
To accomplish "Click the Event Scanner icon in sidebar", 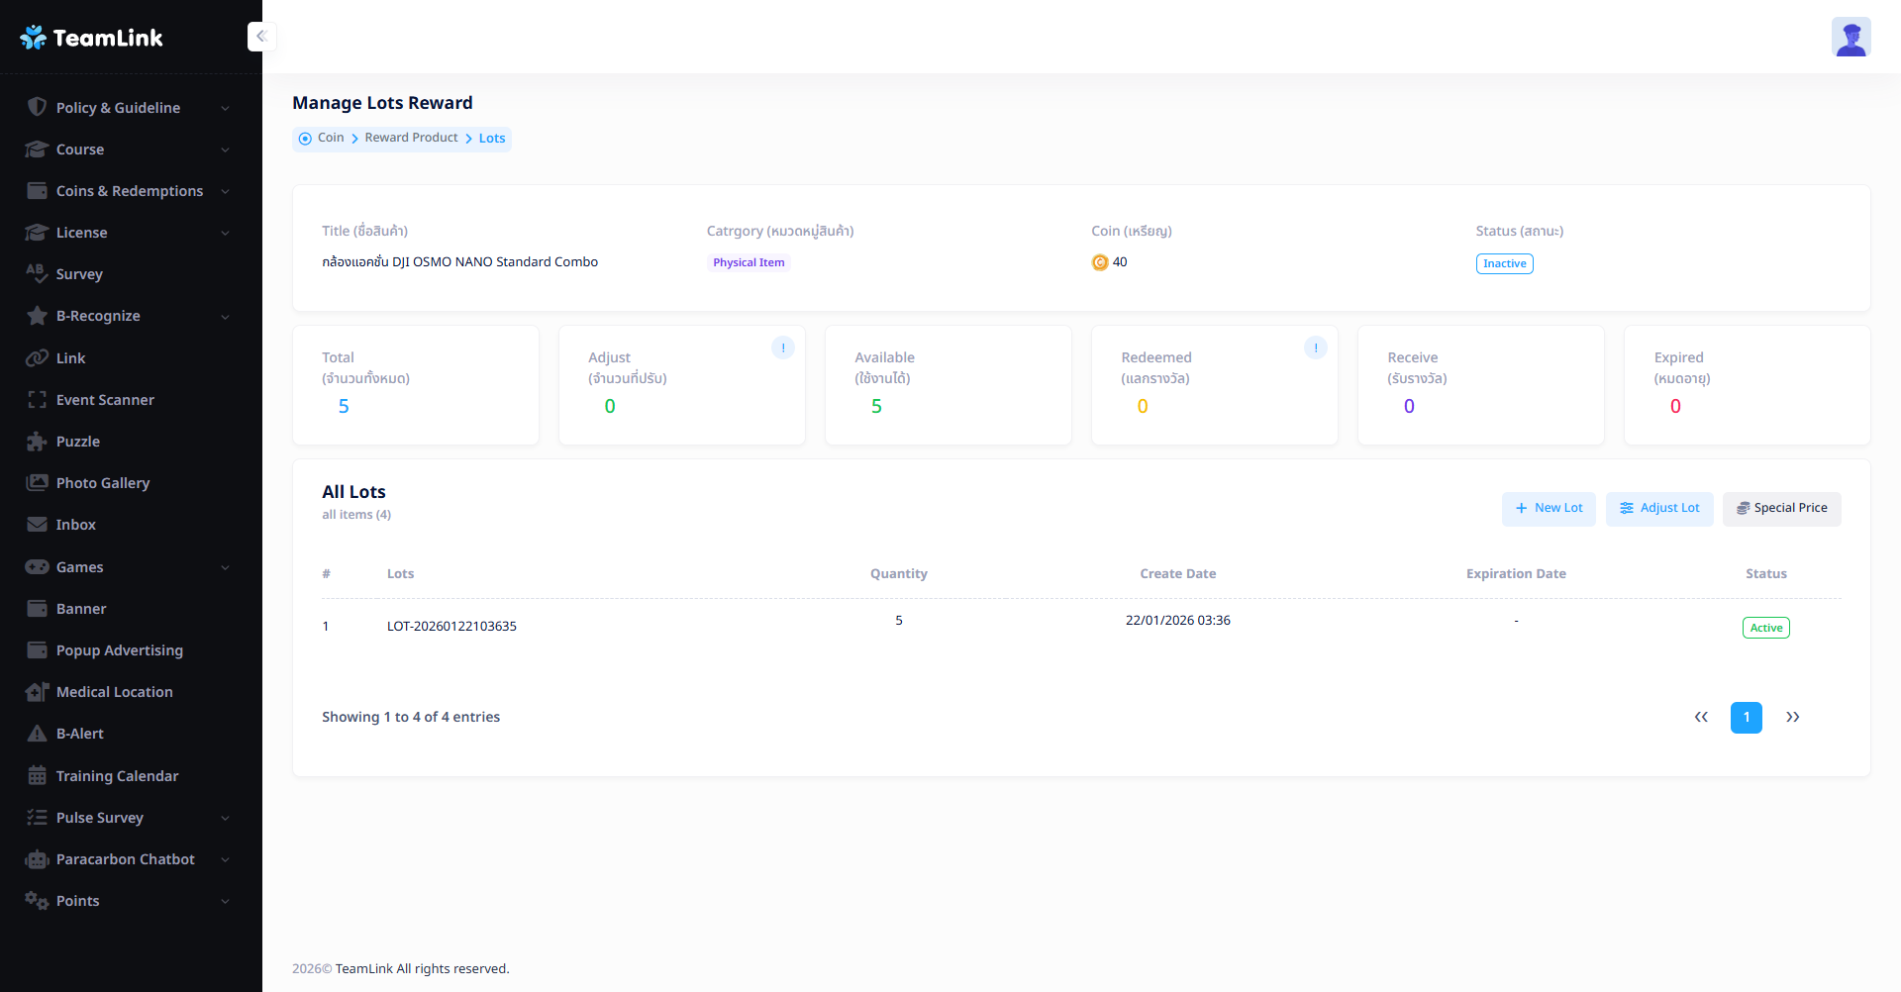I will click(38, 400).
